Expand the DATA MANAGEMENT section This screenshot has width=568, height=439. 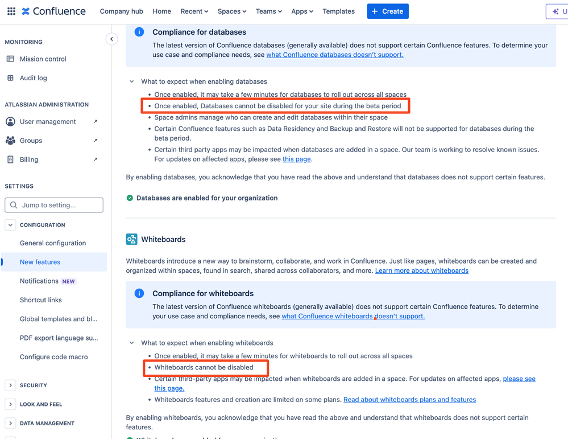point(10,423)
